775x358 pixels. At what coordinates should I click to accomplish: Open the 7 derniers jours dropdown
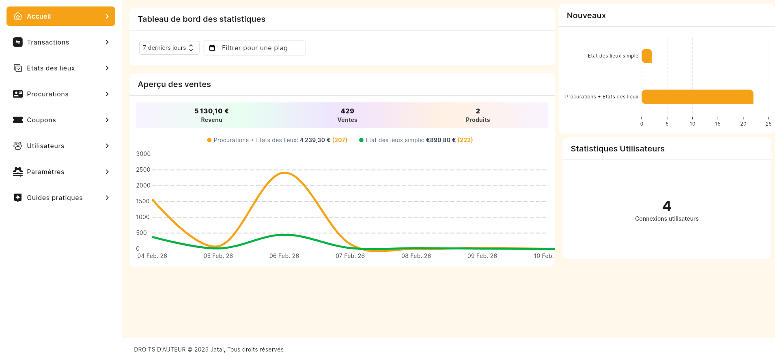pos(169,48)
